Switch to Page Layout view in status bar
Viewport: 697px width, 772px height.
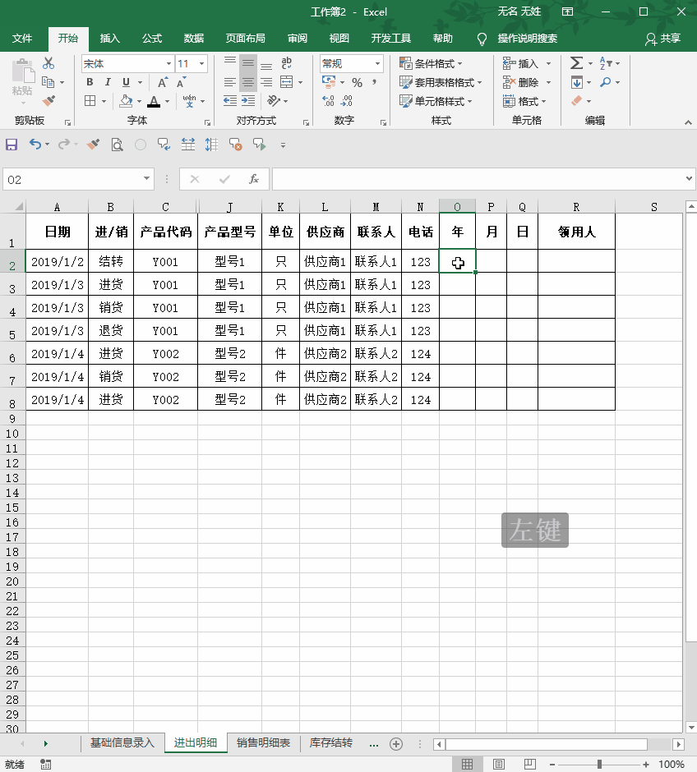pos(498,764)
